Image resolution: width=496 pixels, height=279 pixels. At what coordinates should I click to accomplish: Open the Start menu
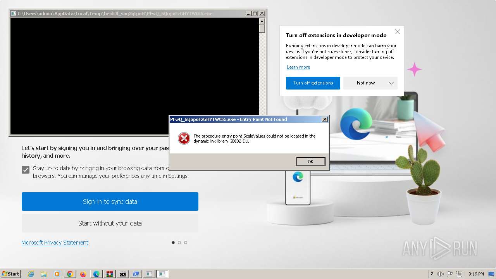coord(10,274)
